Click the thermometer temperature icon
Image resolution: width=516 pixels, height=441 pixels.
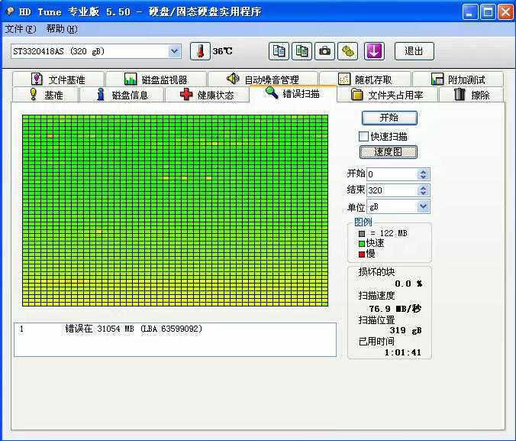[x=200, y=51]
